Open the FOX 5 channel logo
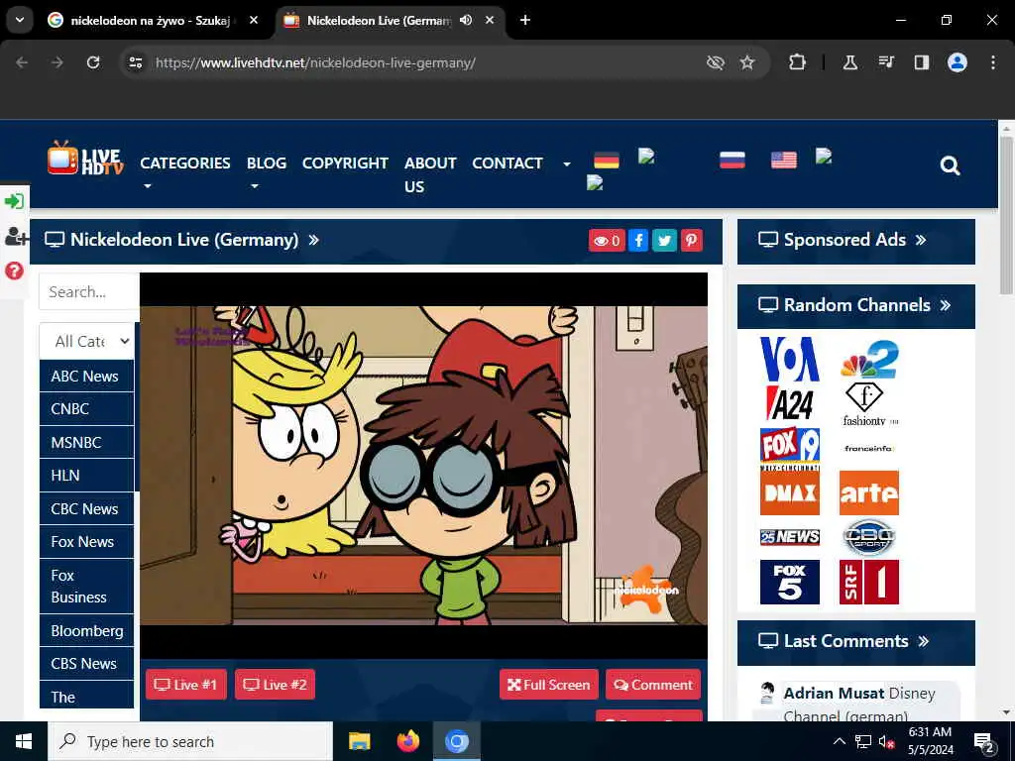The width and height of the screenshot is (1015, 761). click(790, 582)
